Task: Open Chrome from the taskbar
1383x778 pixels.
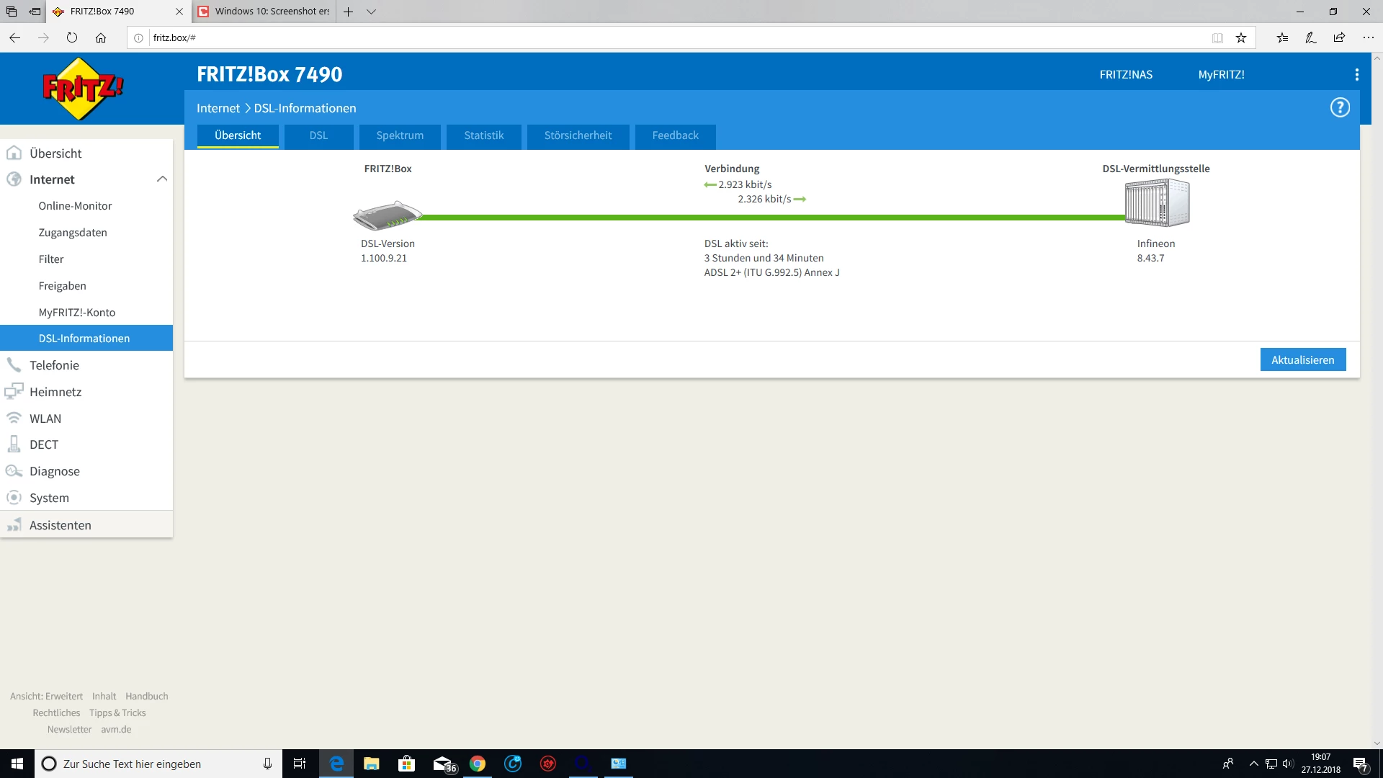Action: [x=477, y=764]
